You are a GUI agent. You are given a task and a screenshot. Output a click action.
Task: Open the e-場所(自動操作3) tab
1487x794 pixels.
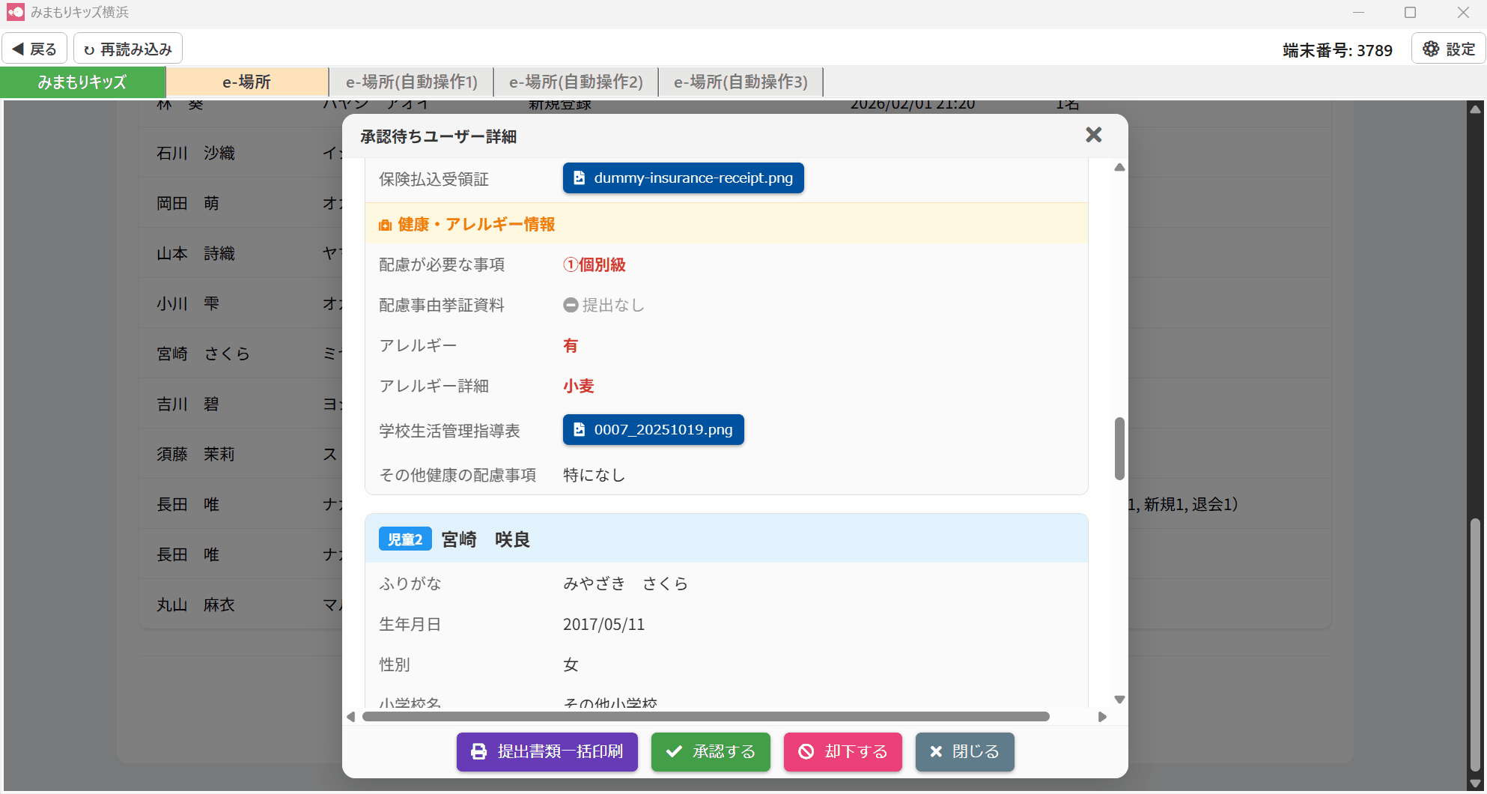(x=741, y=82)
